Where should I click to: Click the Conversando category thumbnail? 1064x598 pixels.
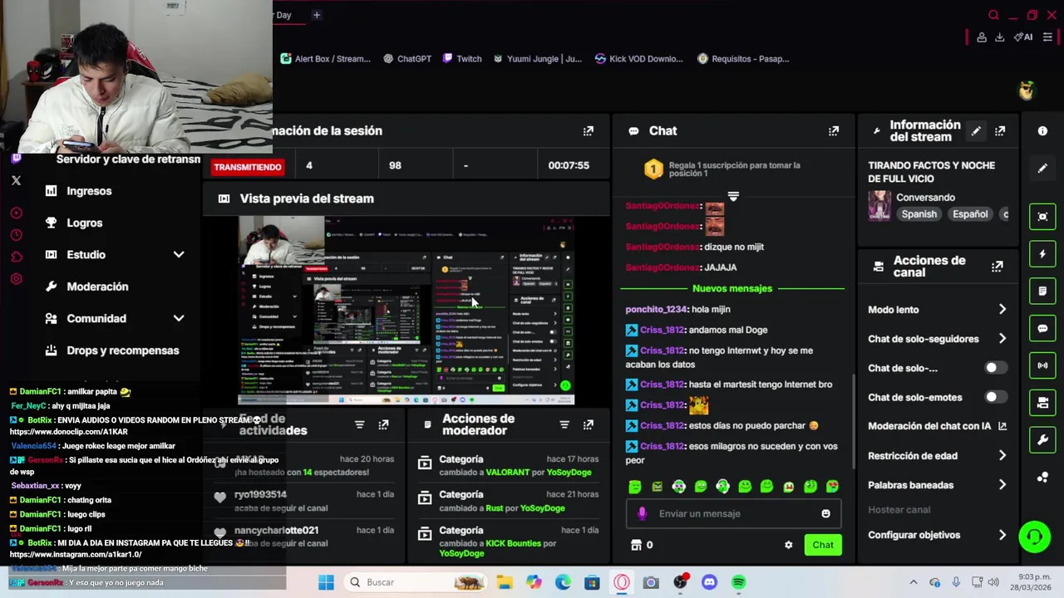point(879,205)
